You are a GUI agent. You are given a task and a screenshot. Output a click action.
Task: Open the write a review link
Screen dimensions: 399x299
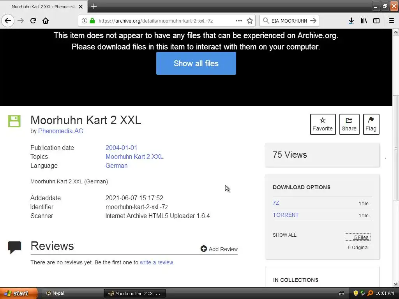click(x=157, y=262)
